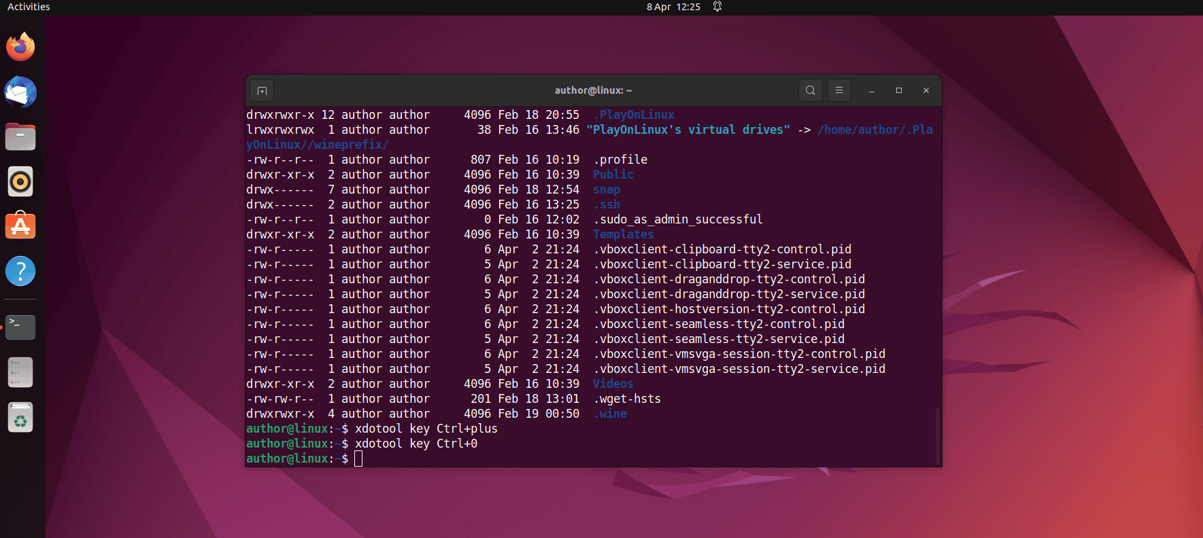Image resolution: width=1203 pixels, height=538 pixels.
Task: Maximize the terminal window
Action: [898, 90]
